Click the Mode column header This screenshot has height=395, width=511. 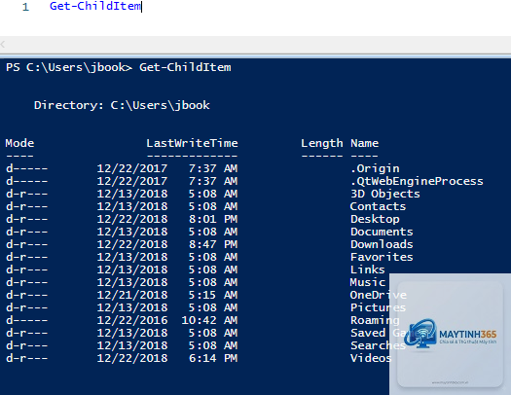click(19, 143)
